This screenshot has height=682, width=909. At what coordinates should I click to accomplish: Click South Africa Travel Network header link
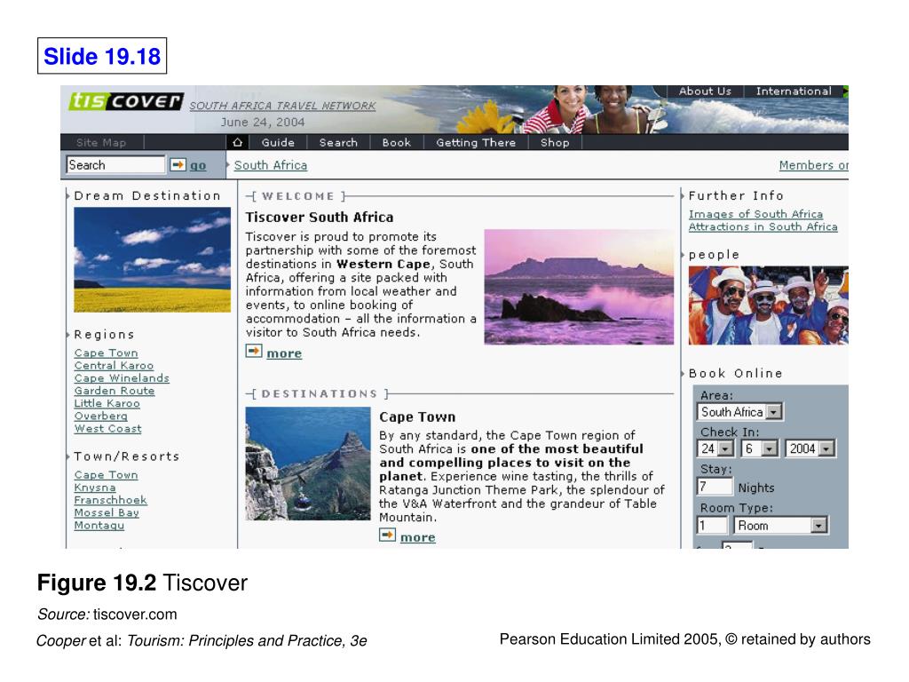pyautogui.click(x=282, y=106)
